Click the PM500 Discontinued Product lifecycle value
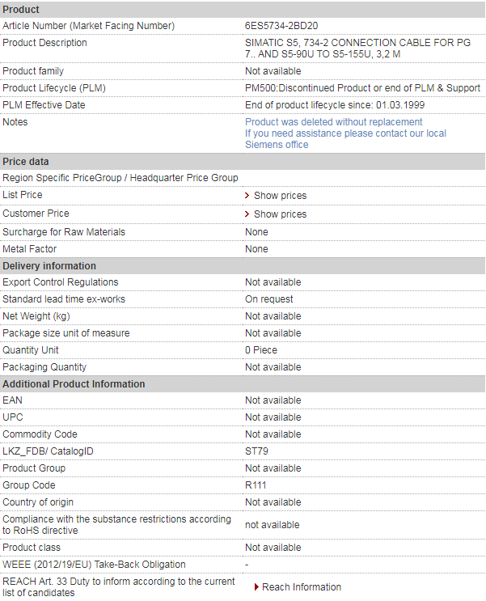The width and height of the screenshot is (486, 601). [362, 88]
